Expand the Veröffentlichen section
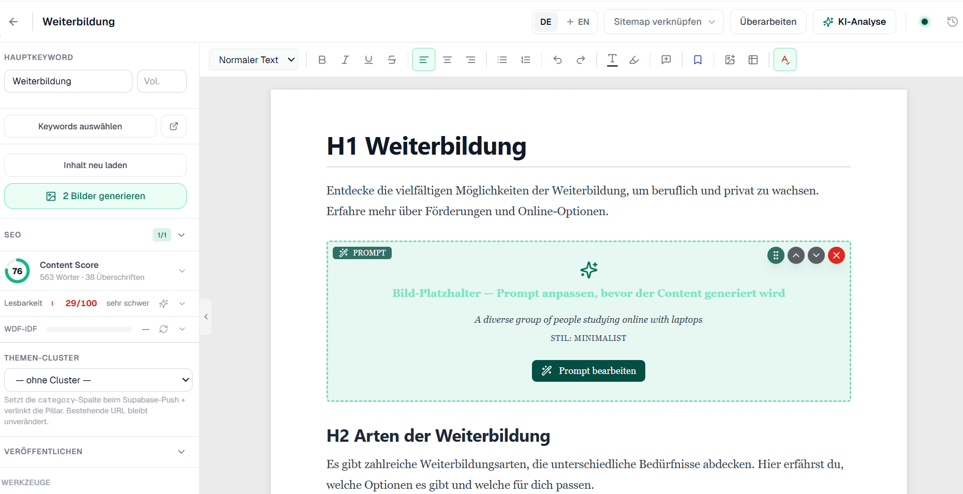This screenshot has width=963, height=494. tap(182, 452)
